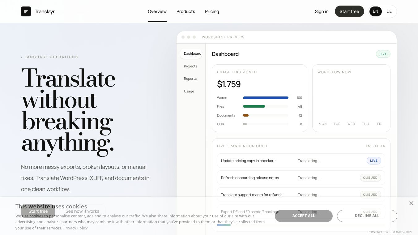Select Dashboard in the workspace sidebar
This screenshot has height=235, width=418.
pos(192,53)
